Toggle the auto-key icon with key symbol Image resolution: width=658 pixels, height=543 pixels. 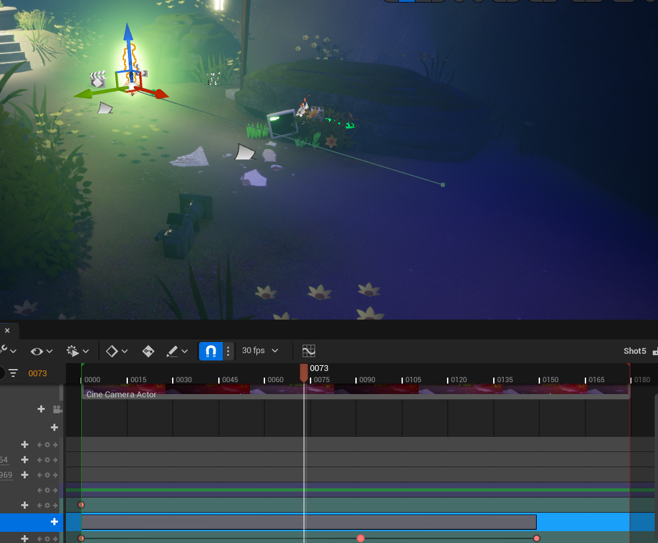point(148,351)
